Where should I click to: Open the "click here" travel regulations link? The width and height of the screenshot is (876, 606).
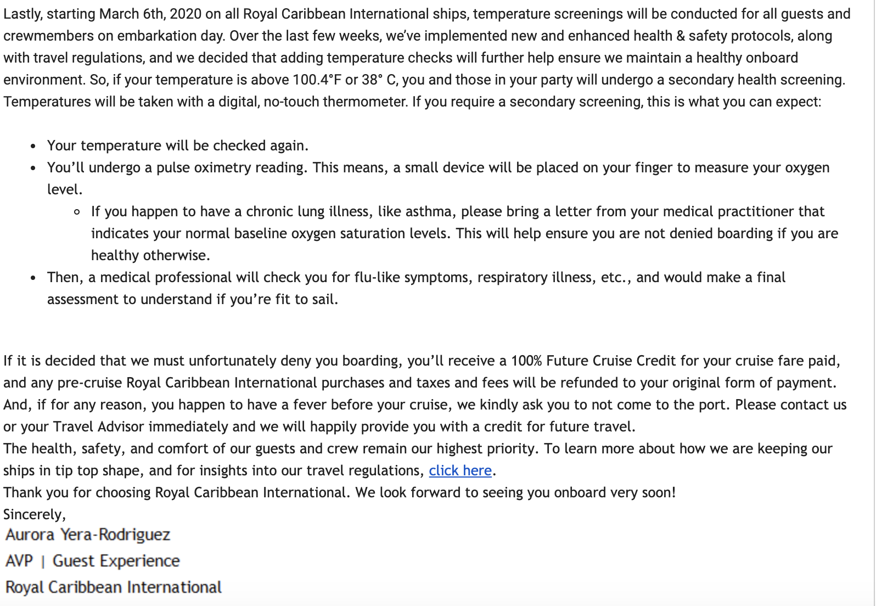pos(460,470)
